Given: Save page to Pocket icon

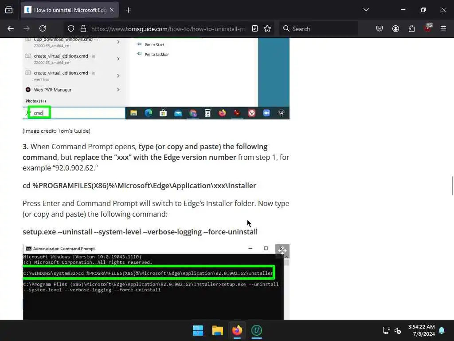Looking at the screenshot, I should (x=380, y=29).
